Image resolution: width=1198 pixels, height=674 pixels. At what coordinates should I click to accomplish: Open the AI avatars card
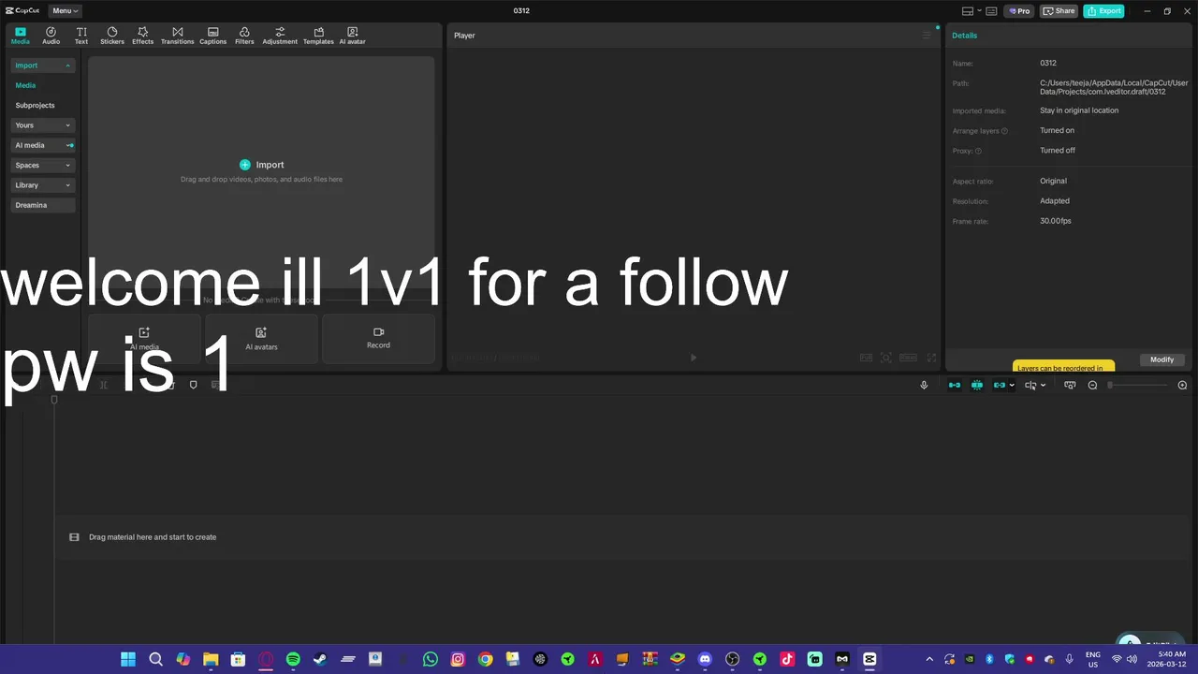coord(261,338)
